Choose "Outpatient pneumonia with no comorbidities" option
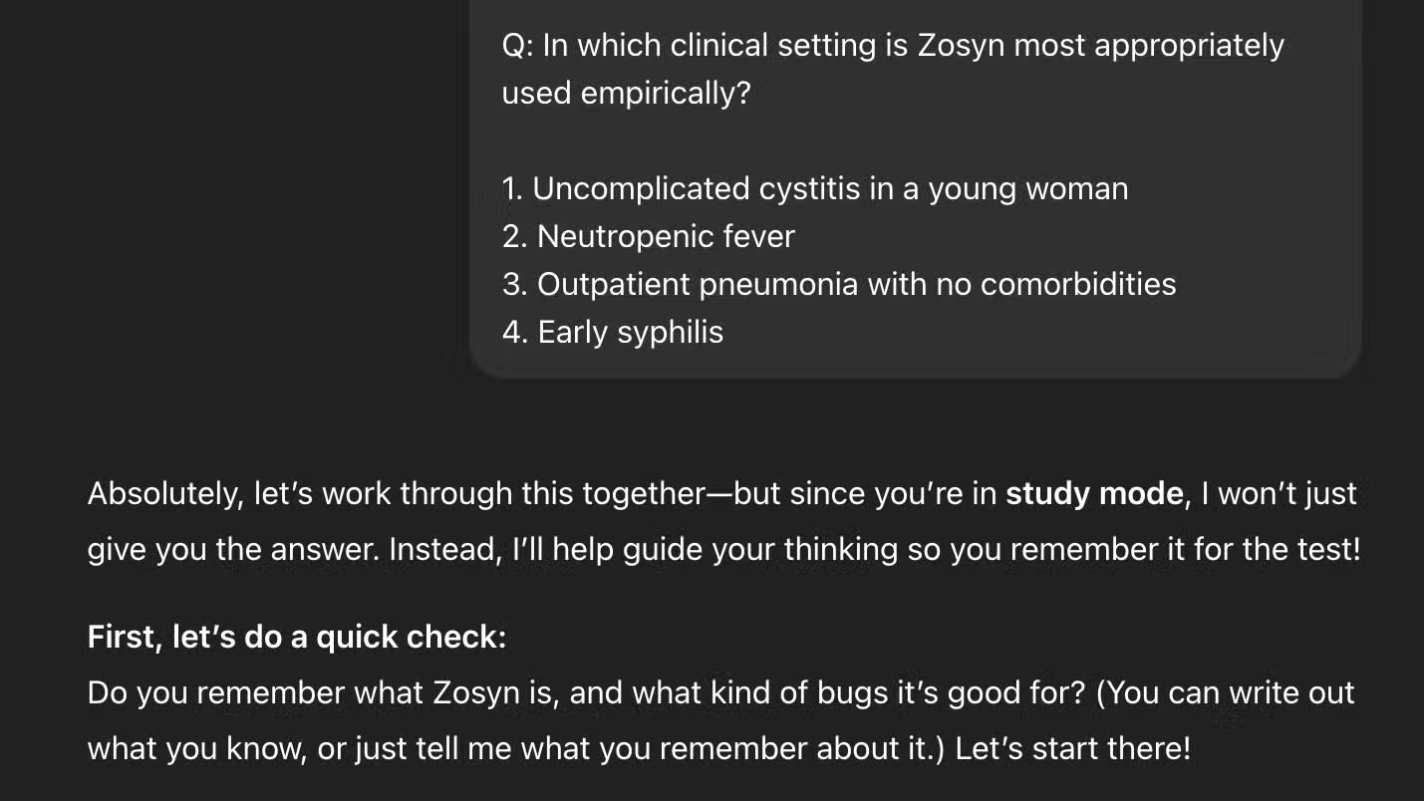This screenshot has width=1424, height=801. [856, 285]
